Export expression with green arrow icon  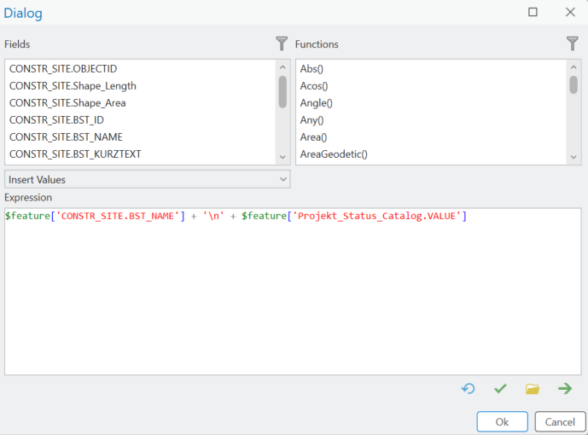point(565,389)
